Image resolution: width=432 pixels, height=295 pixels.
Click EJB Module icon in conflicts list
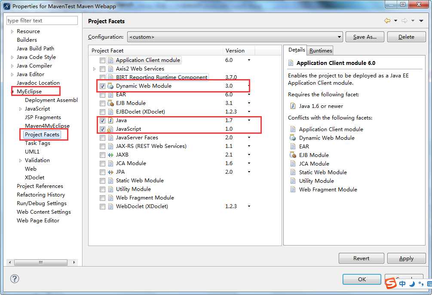293,155
